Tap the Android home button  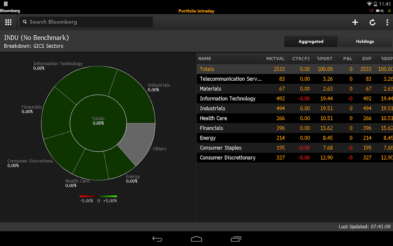[x=196, y=239]
